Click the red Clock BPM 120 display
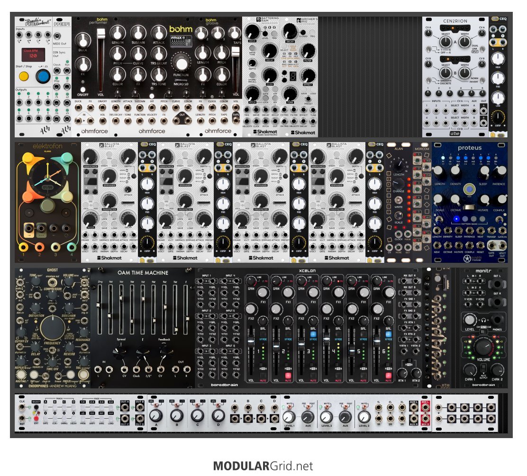This screenshot has width=527, height=476. (x=33, y=55)
